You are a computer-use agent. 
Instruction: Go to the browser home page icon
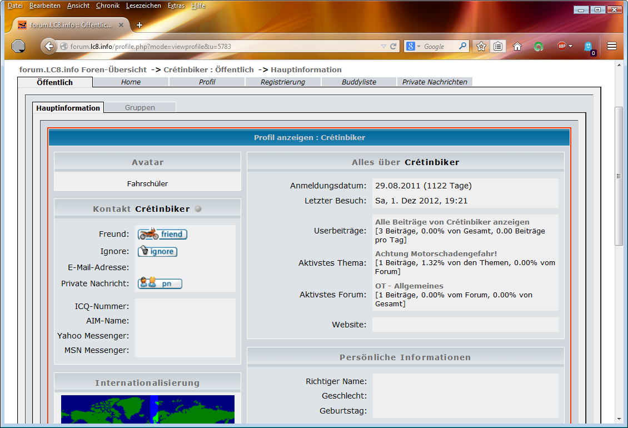pyautogui.click(x=517, y=47)
